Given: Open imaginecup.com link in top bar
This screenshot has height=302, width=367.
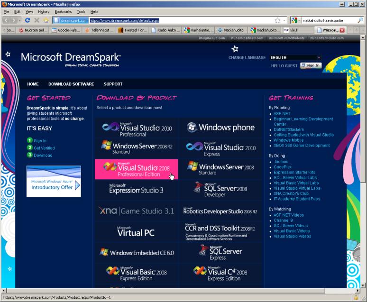Looking at the screenshot, I should coord(212,38).
